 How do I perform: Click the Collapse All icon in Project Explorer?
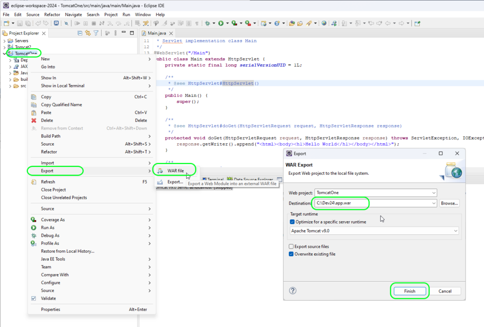(80, 33)
